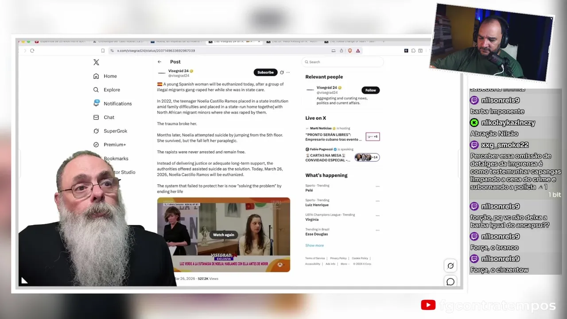Open the Privacy Policy link
Viewport: 567px width, 319px height.
(x=338, y=258)
